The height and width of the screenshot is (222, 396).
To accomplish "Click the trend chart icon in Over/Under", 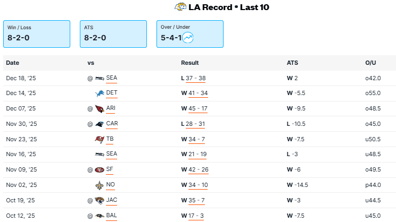I will 188,38.
